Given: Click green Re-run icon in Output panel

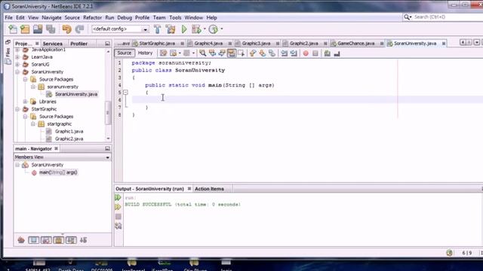Looking at the screenshot, I should point(118,197).
